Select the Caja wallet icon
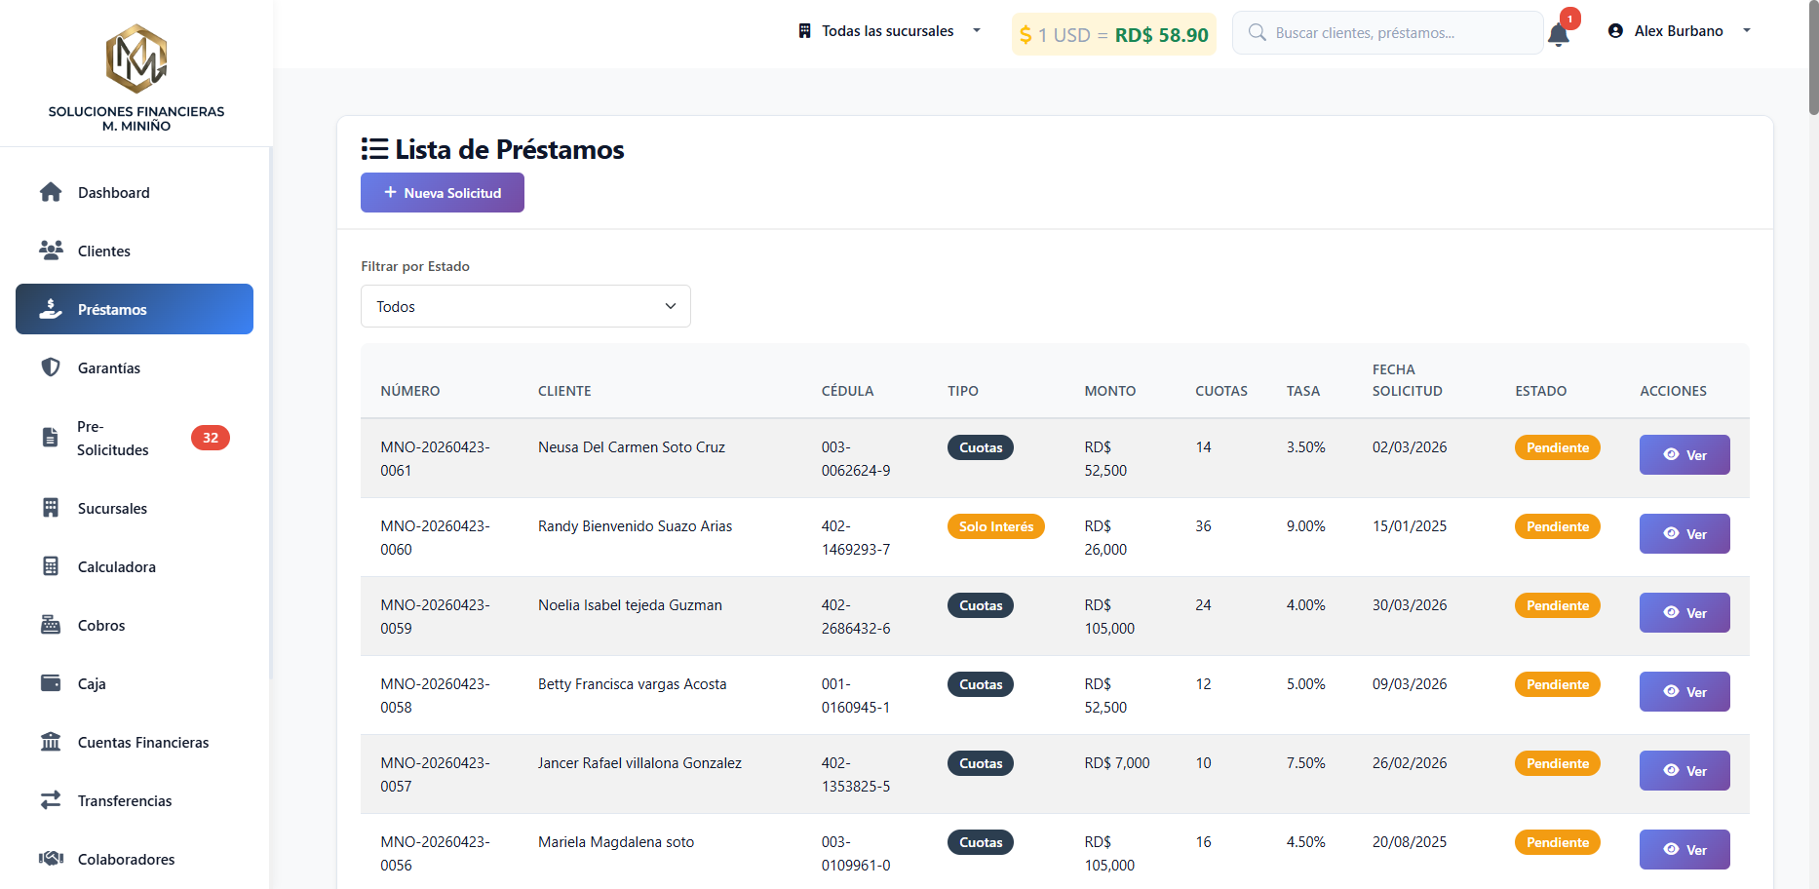The image size is (1819, 889). (x=51, y=683)
